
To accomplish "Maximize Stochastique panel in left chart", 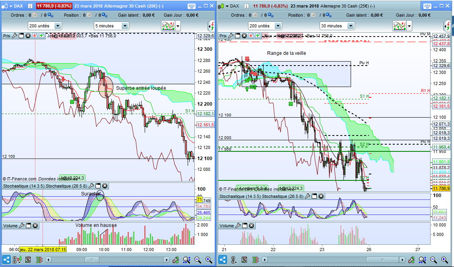I will pyautogui.click(x=98, y=186).
